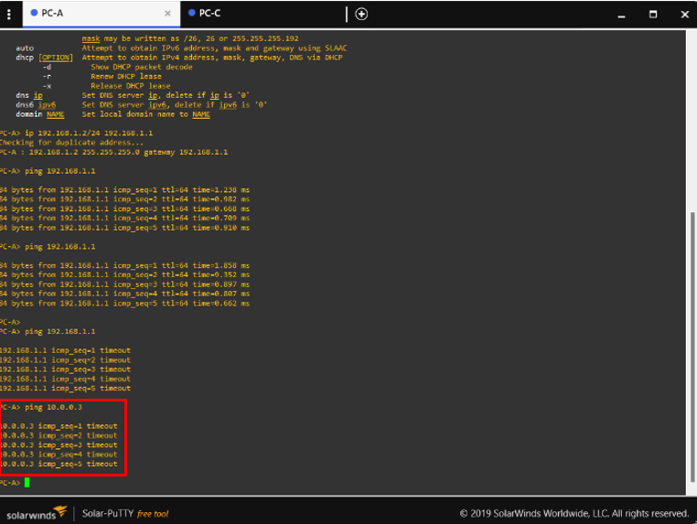The width and height of the screenshot is (697, 524).
Task: Click the Solar-PuTTY product name label
Action: click(x=108, y=514)
